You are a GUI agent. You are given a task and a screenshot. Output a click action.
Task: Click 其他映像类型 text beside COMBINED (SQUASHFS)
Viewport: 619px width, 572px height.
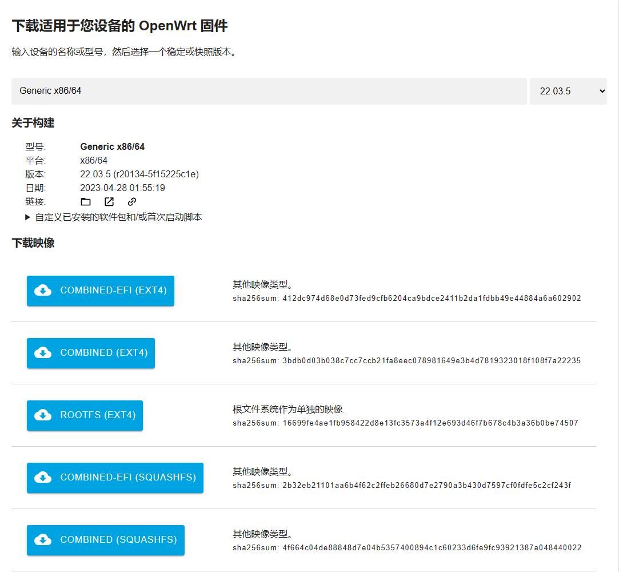coord(262,534)
